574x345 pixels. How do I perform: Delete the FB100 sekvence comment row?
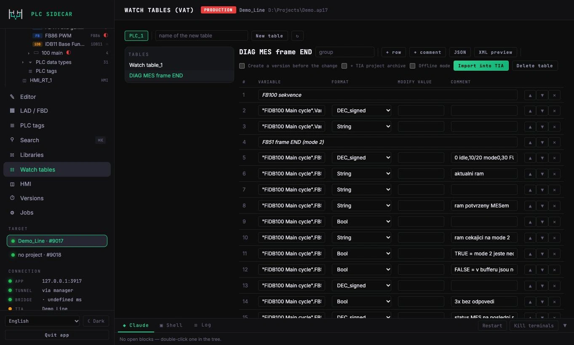click(555, 95)
